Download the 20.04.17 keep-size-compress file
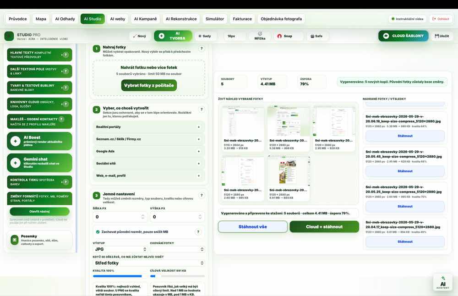The image size is (458, 296). point(405,241)
